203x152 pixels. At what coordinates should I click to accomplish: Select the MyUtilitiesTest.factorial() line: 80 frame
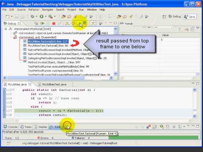click(48, 46)
